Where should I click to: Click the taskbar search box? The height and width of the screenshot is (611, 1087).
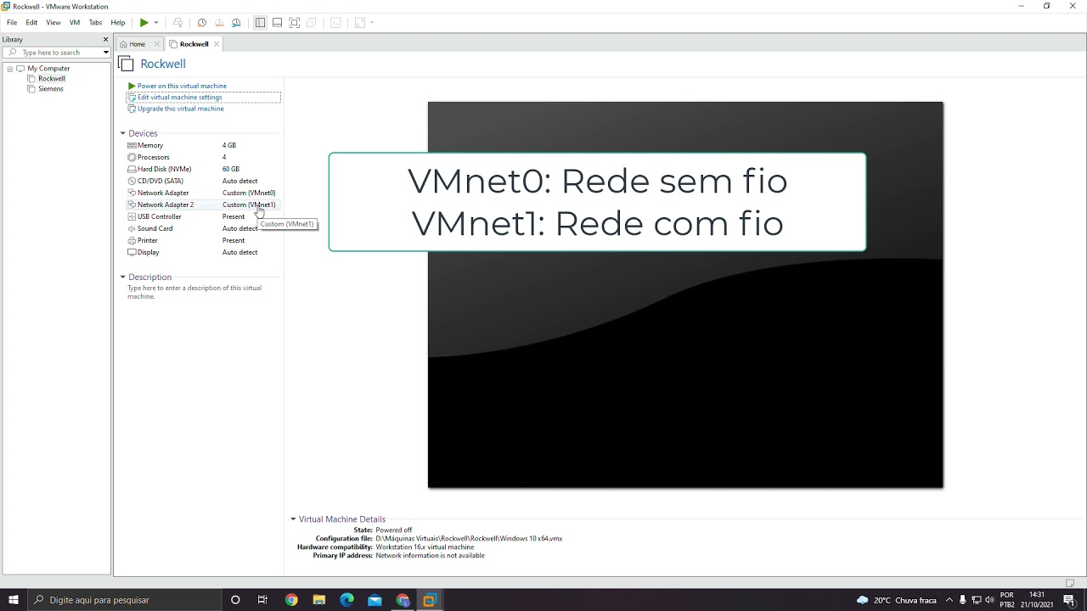(124, 600)
